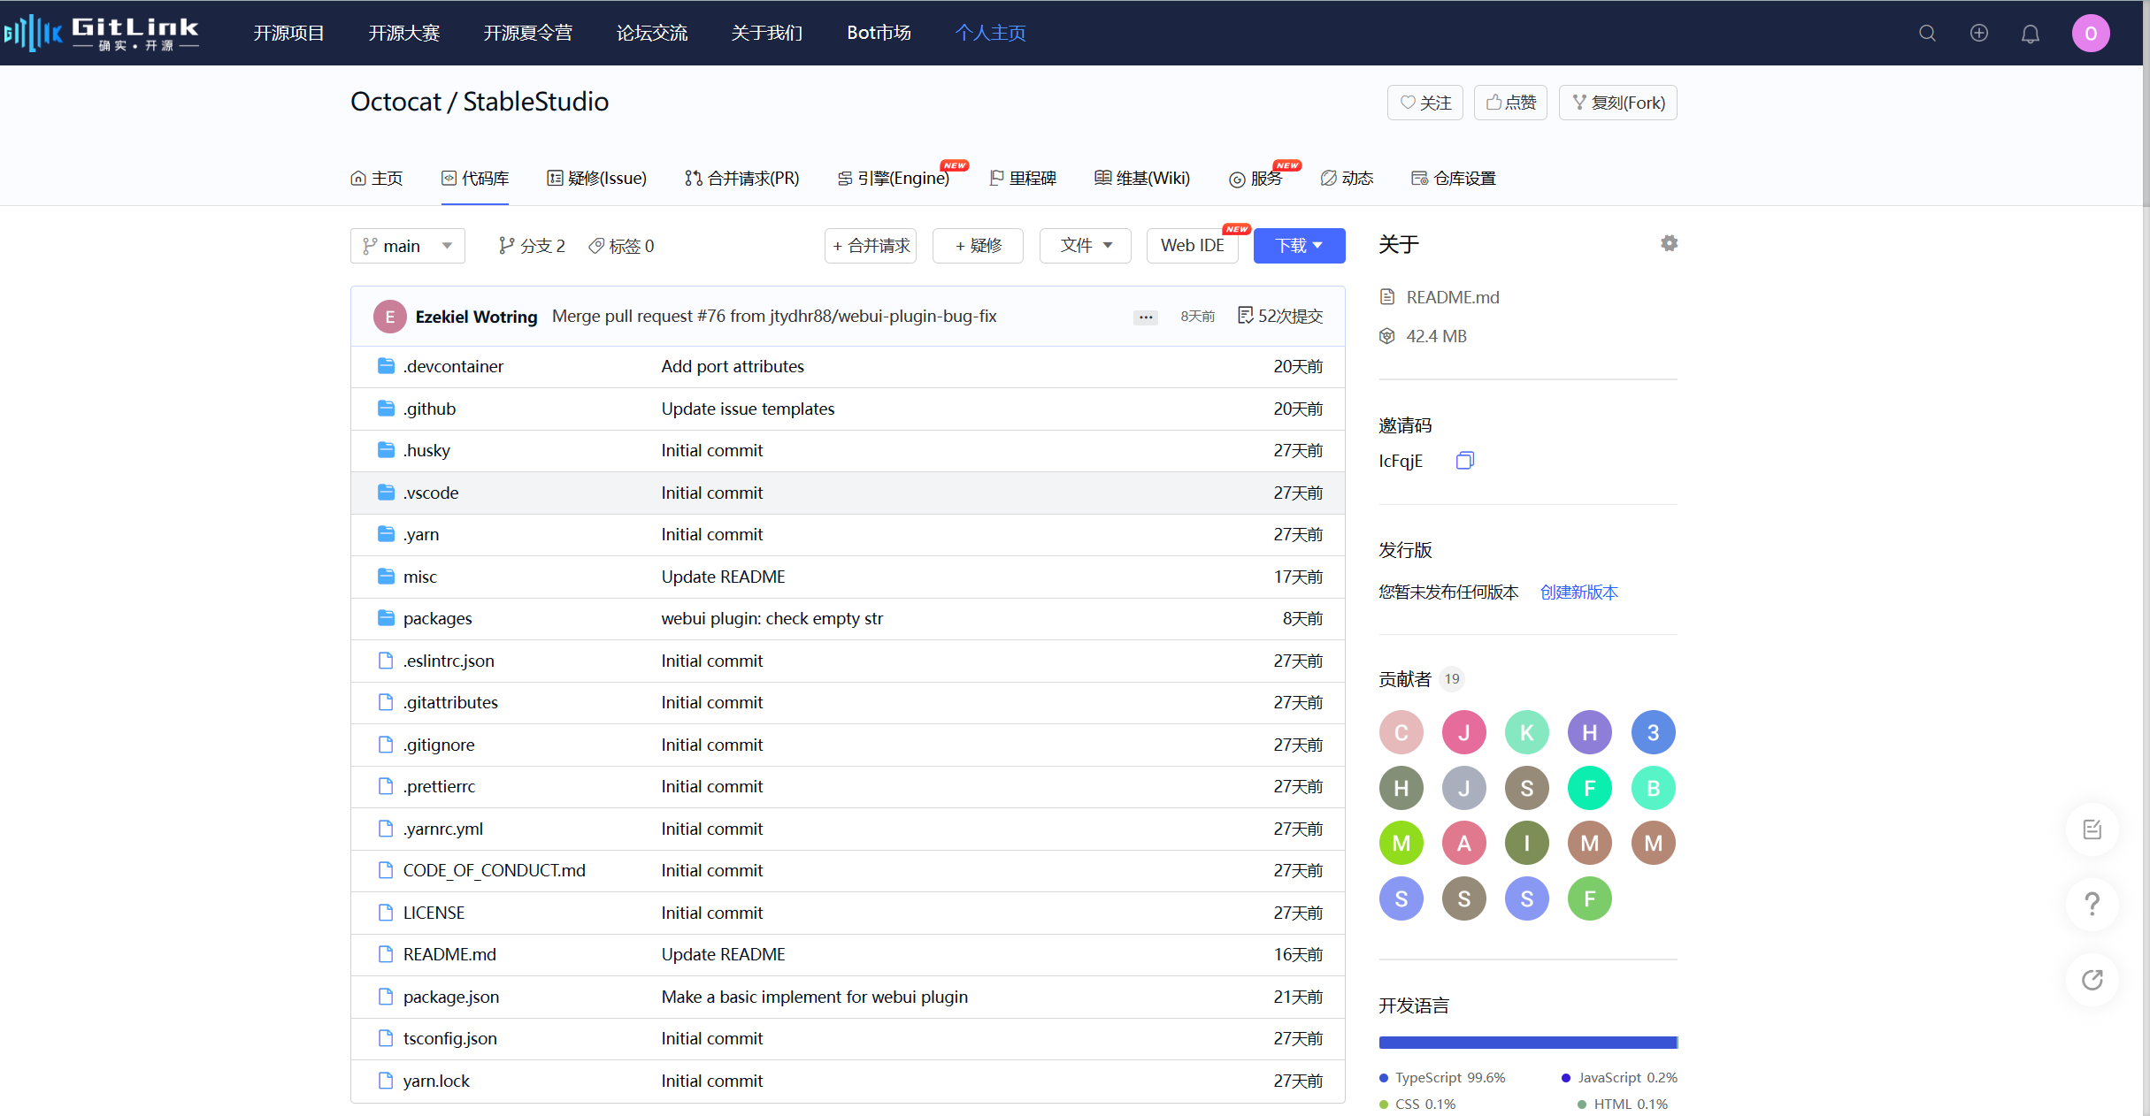The width and height of the screenshot is (2150, 1116).
Task: Switch to the 代码库 tab
Action: click(x=475, y=178)
